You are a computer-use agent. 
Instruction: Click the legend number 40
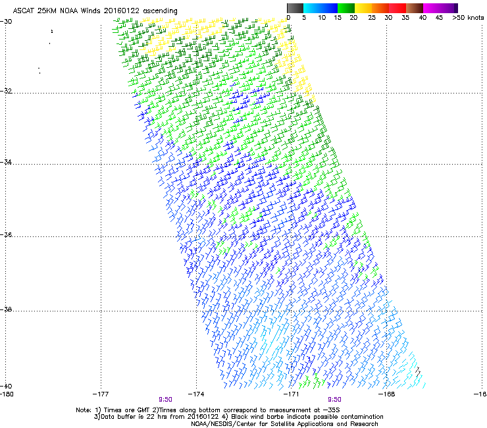[423, 18]
